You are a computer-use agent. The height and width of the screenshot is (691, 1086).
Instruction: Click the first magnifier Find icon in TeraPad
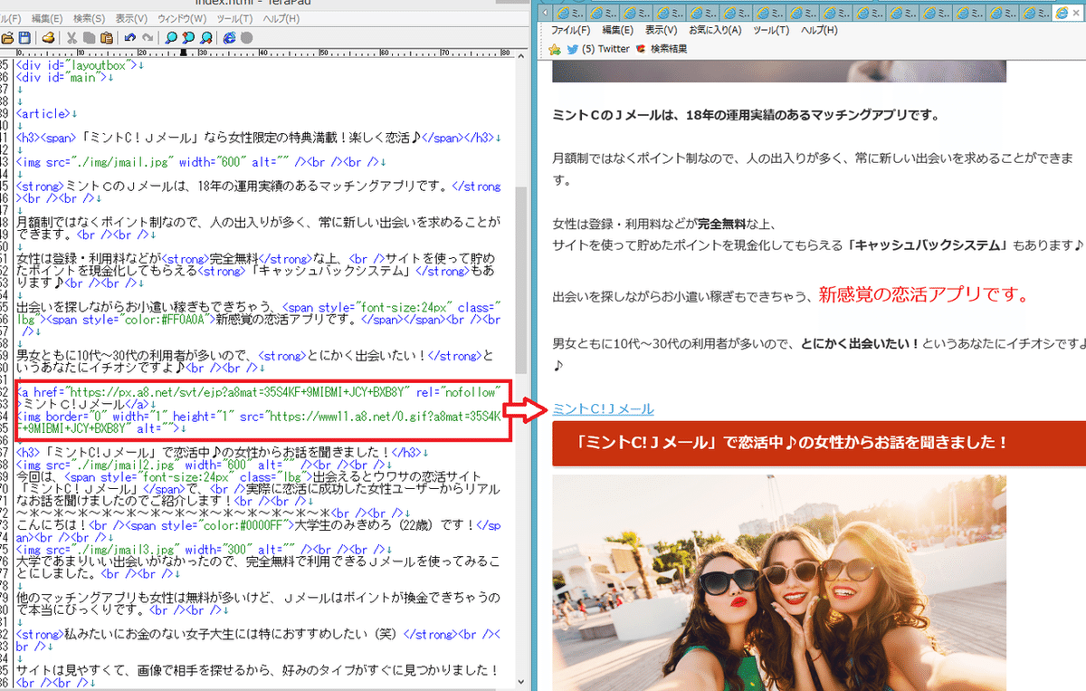pyautogui.click(x=171, y=38)
